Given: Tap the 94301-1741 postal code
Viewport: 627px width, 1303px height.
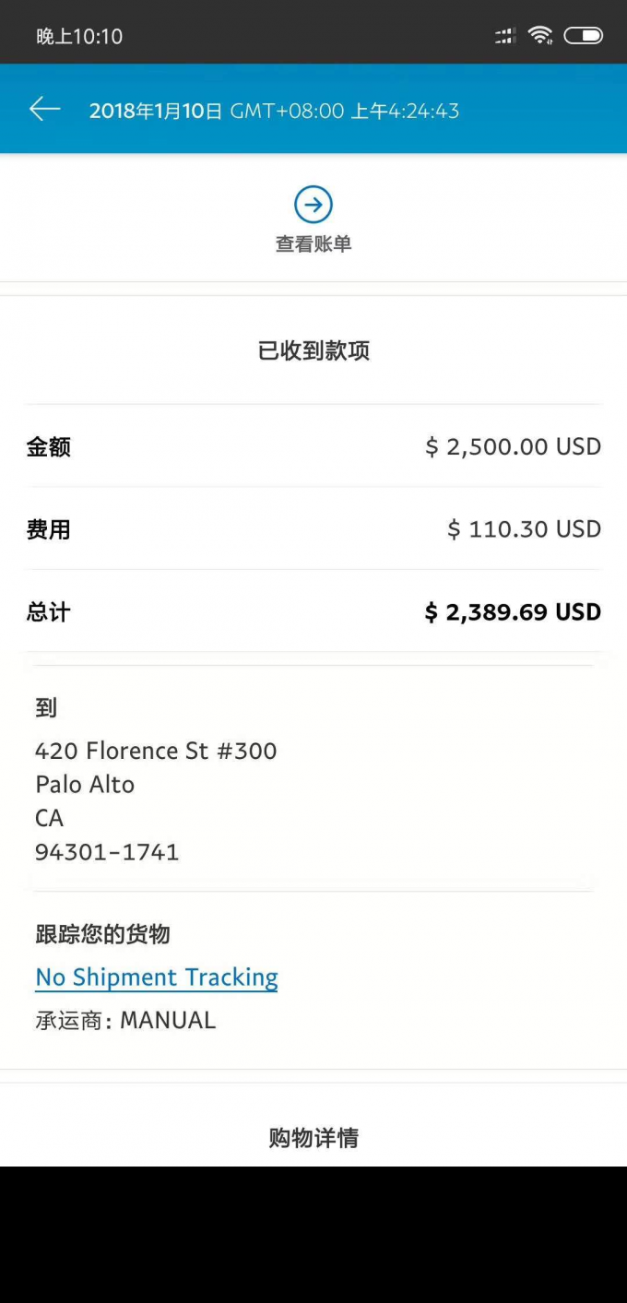Looking at the screenshot, I should tap(107, 852).
